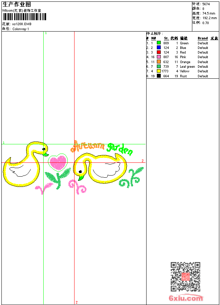Click stitch count '809' in the Green row
The width and height of the screenshot is (220, 305).
166,43
